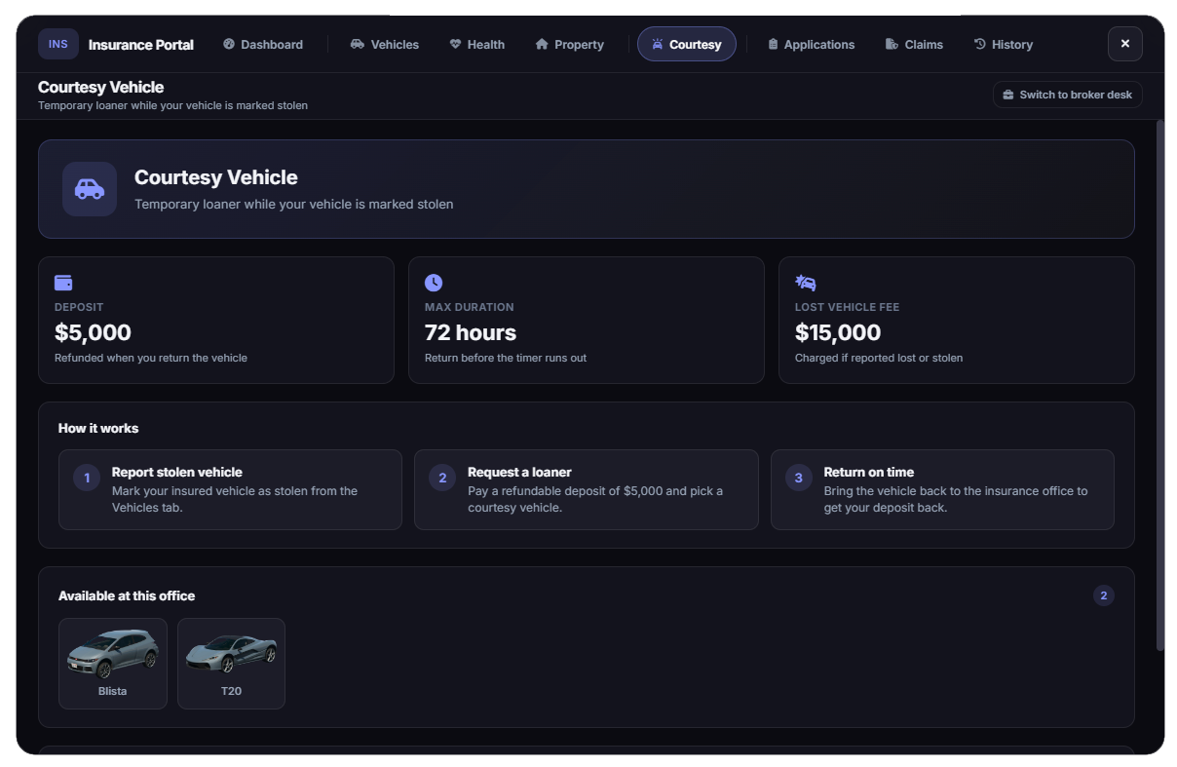The width and height of the screenshot is (1177, 767).
Task: Click the Available at this office heading
Action: point(127,595)
